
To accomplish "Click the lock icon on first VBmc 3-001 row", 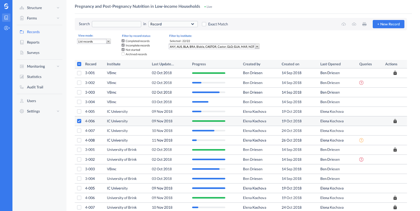I will tap(395, 73).
